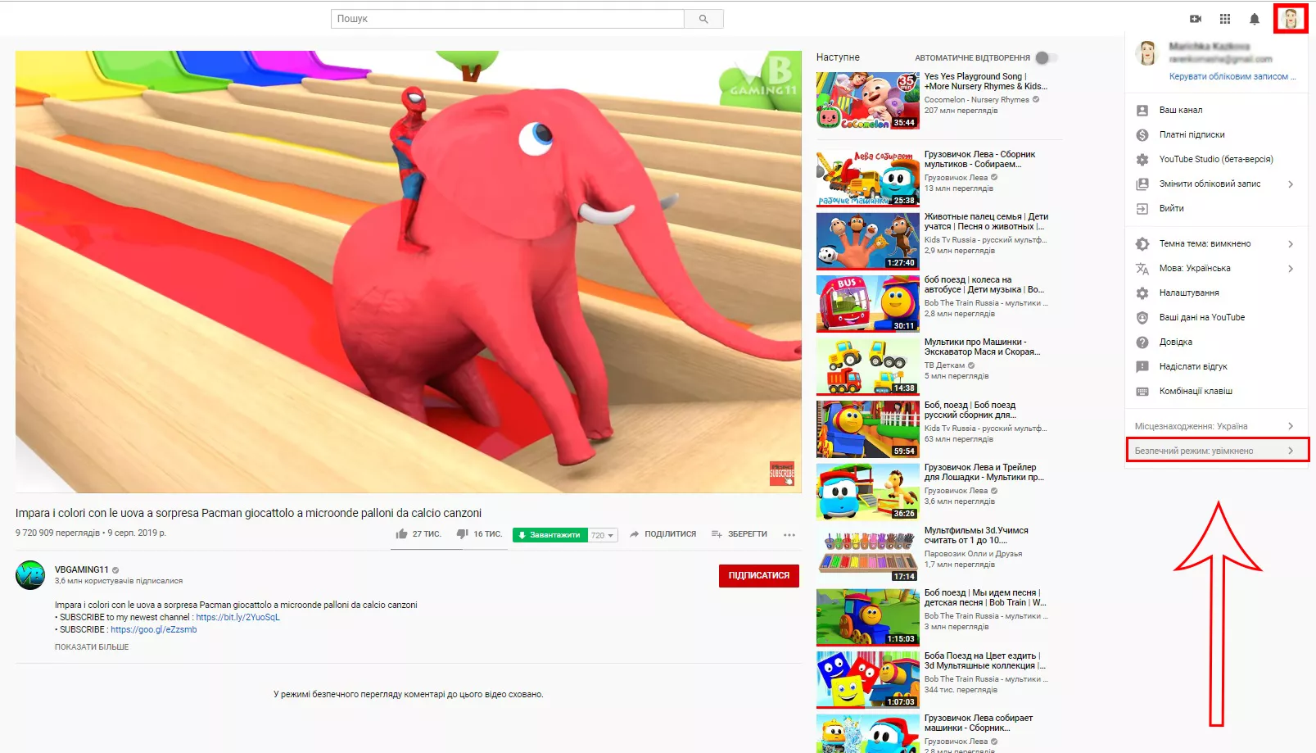
Task: Open Грузовичок Лева и Трейлер video title
Action: [x=984, y=472]
